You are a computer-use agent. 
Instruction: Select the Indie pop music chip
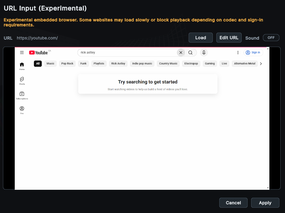142,63
